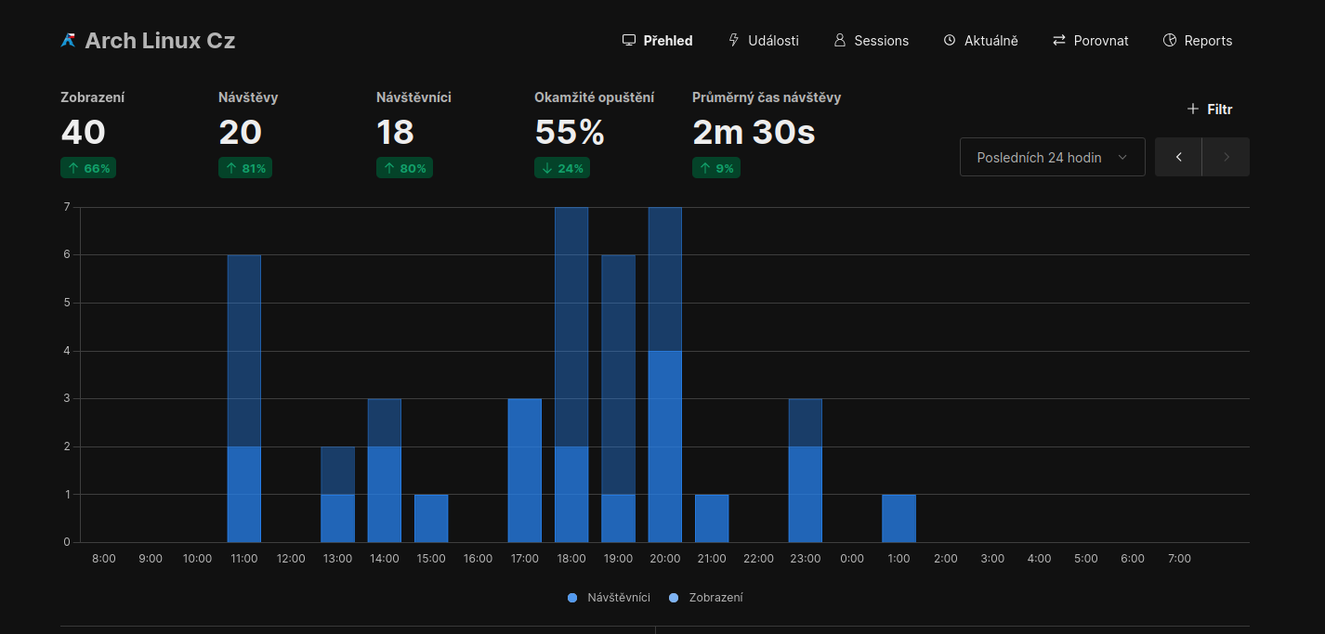Viewport: 1325px width, 634px height.
Task: Click the 20:00 bar in the chart
Action: coord(664,390)
